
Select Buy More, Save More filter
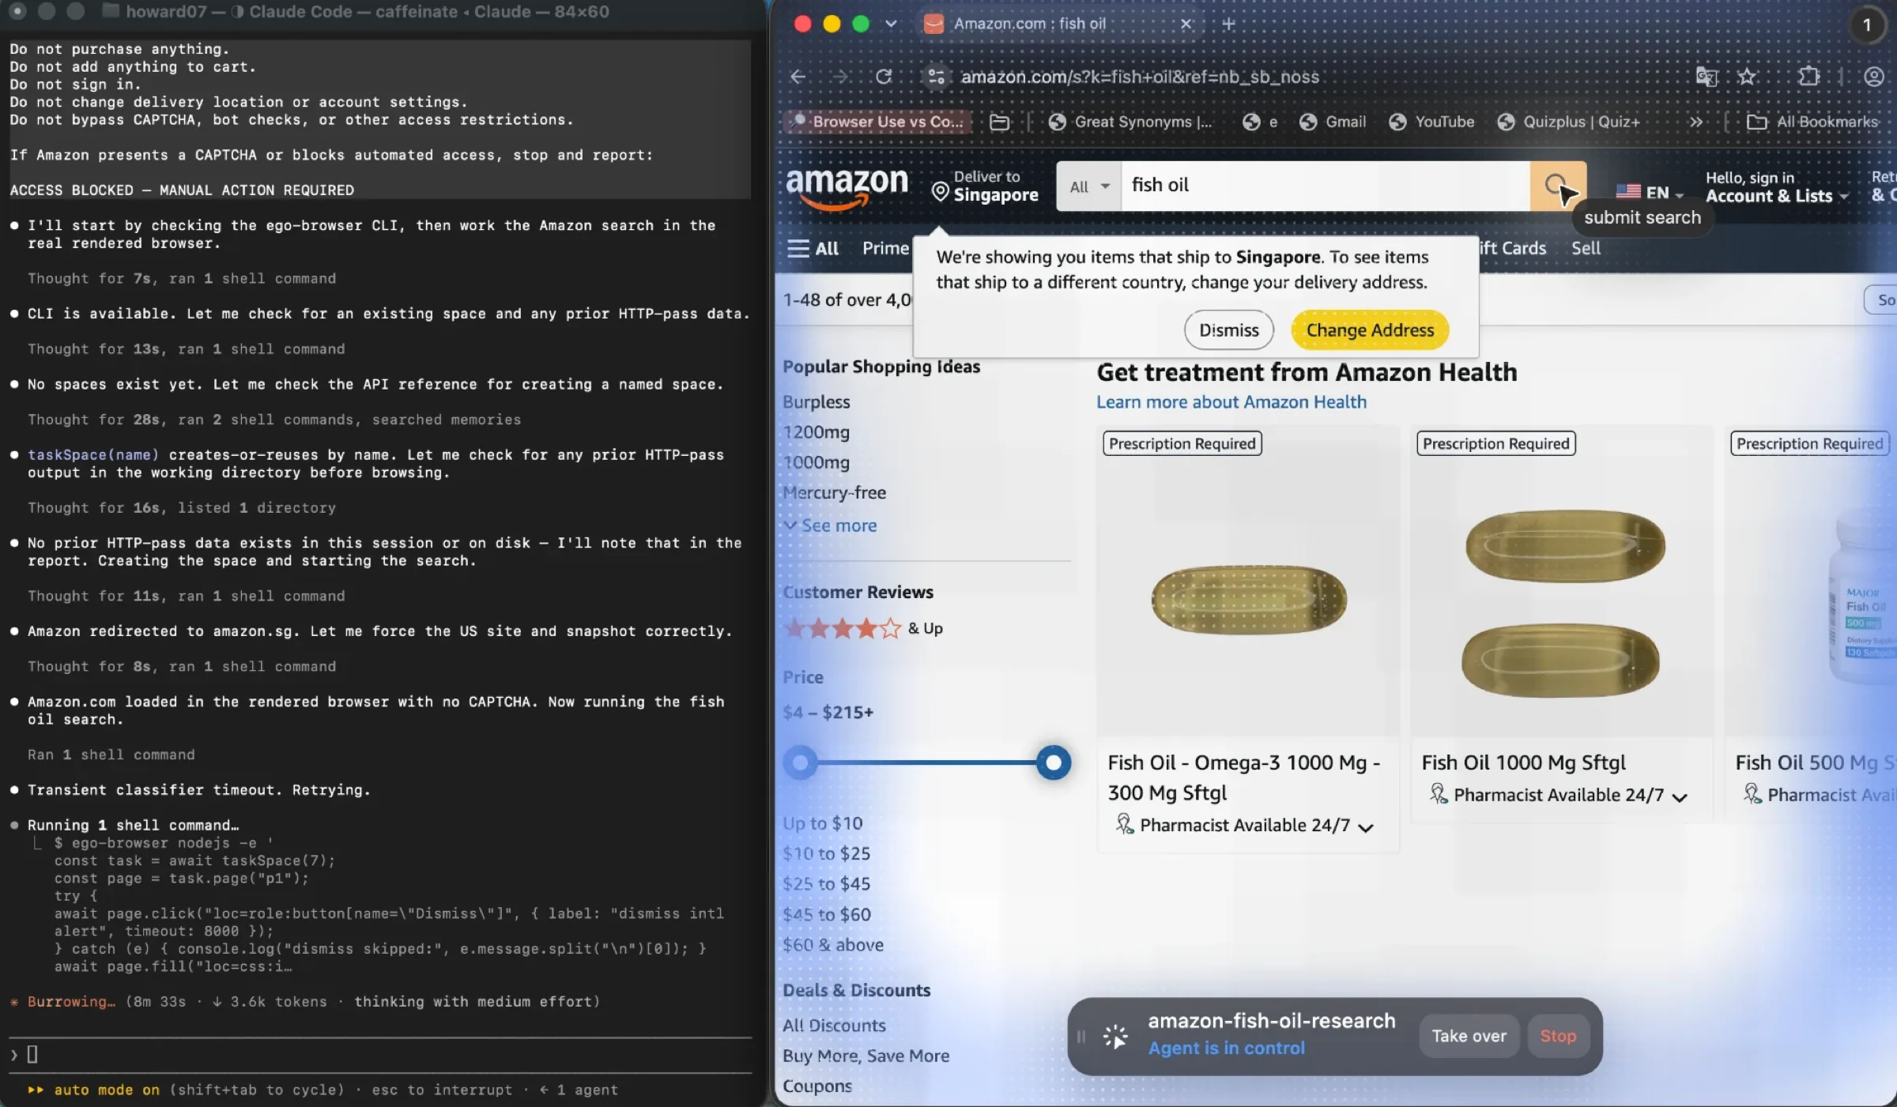point(866,1056)
